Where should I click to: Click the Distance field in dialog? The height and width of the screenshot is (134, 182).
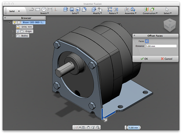coord(161,46)
